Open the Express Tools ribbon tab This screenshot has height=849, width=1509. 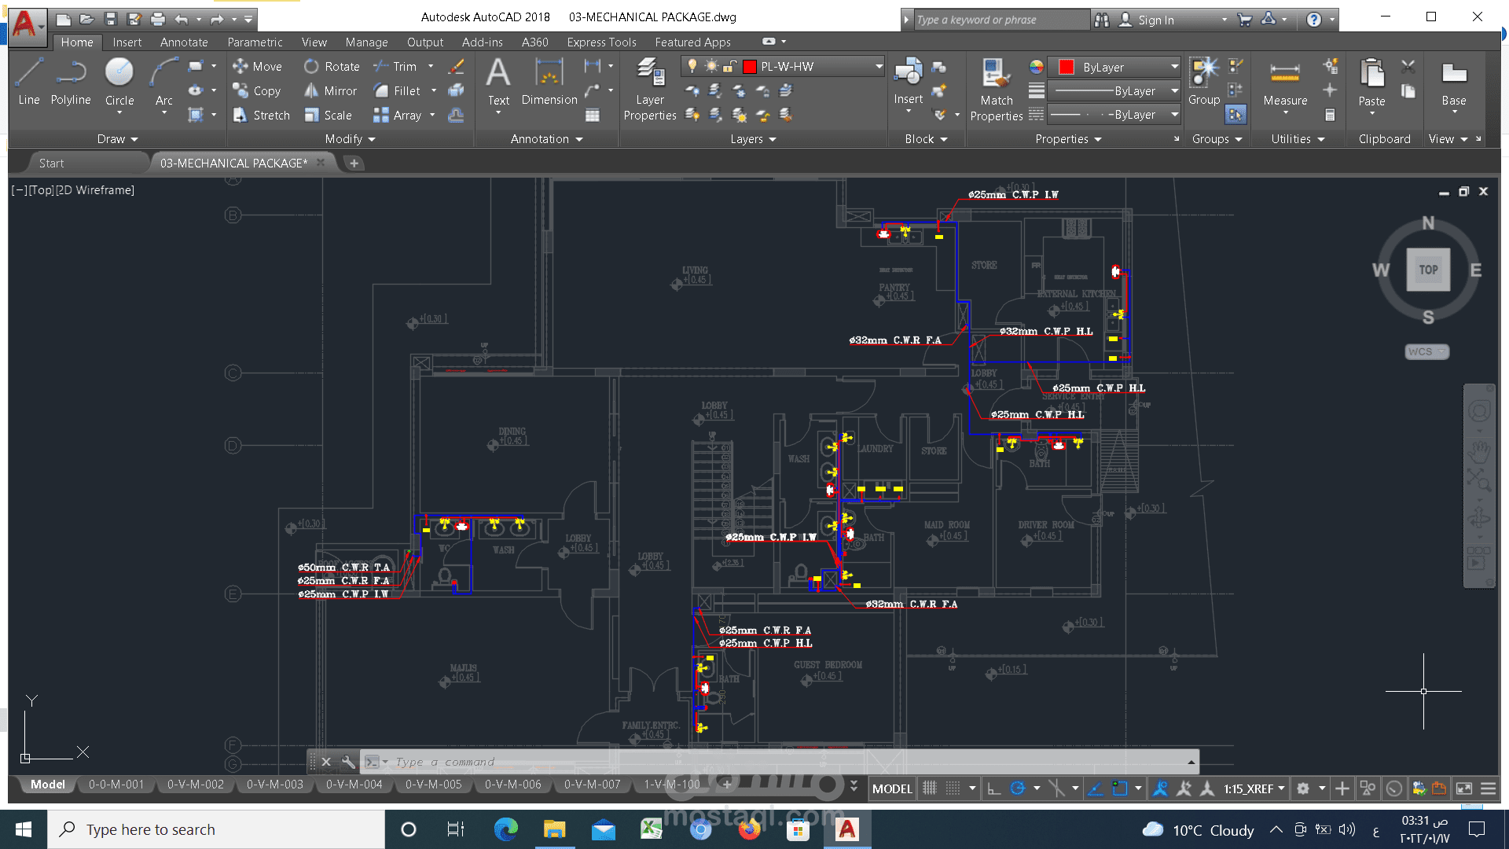601,42
